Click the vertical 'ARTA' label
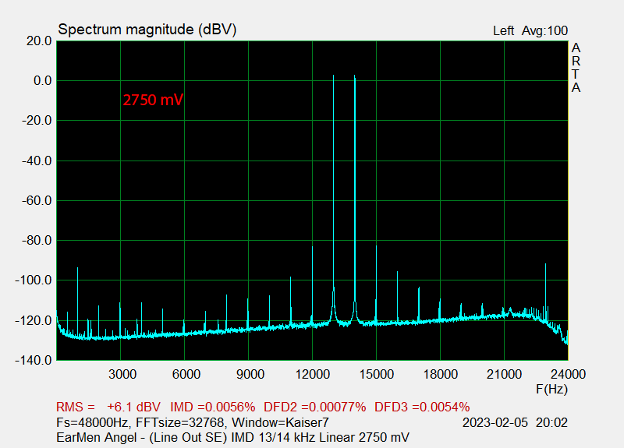The height and width of the screenshot is (448, 624). [x=576, y=68]
